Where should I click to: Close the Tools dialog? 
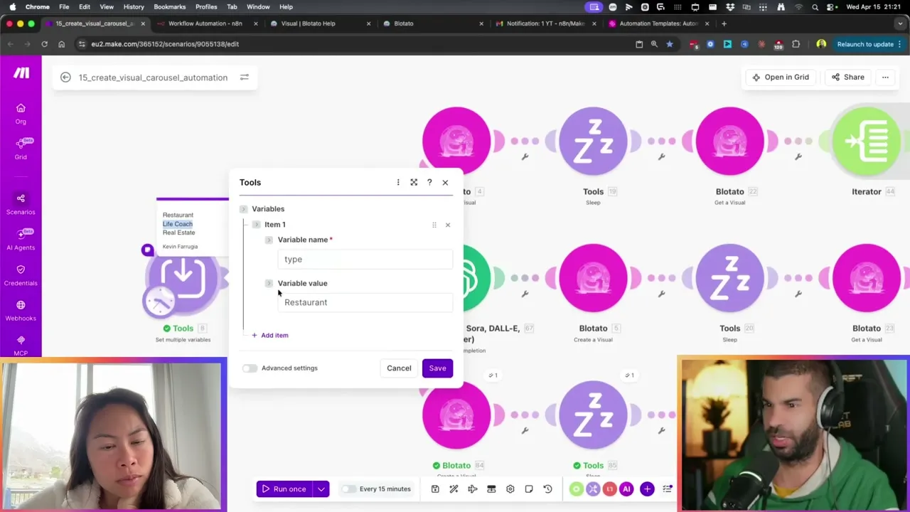pyautogui.click(x=445, y=183)
